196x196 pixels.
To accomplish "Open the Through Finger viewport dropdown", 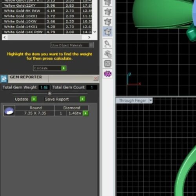I will click(151, 100).
